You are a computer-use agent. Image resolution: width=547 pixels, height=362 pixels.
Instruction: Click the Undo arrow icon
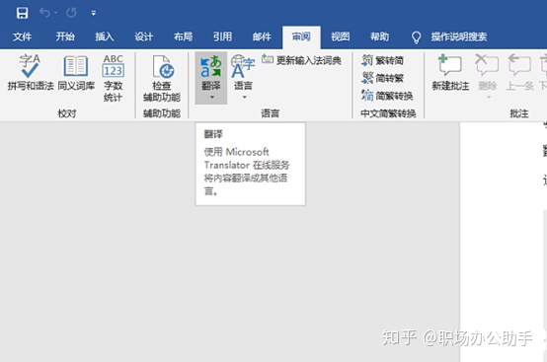tap(44, 13)
